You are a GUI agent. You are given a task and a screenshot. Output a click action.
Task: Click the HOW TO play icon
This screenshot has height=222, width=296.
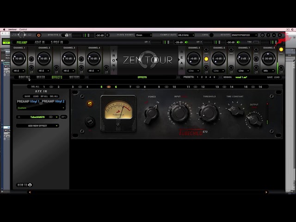[x=30, y=185]
